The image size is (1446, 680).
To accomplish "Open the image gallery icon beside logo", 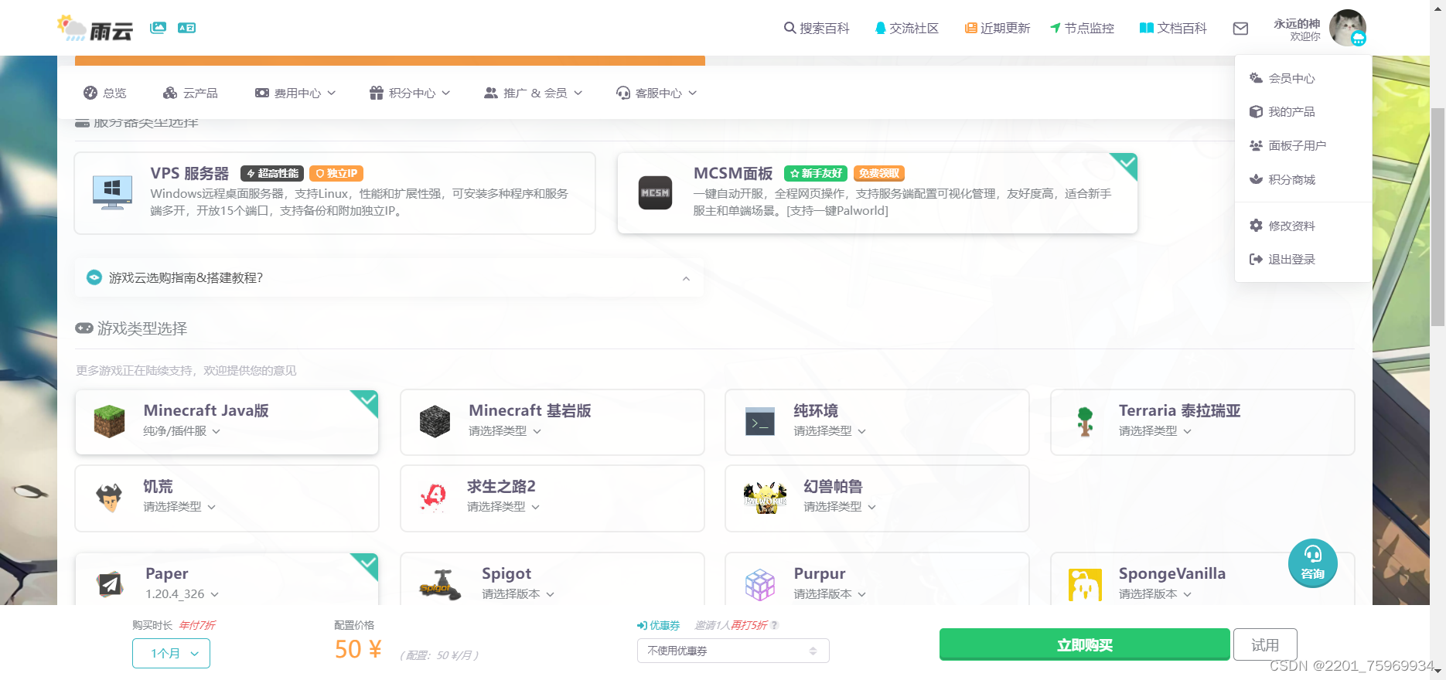I will point(158,27).
